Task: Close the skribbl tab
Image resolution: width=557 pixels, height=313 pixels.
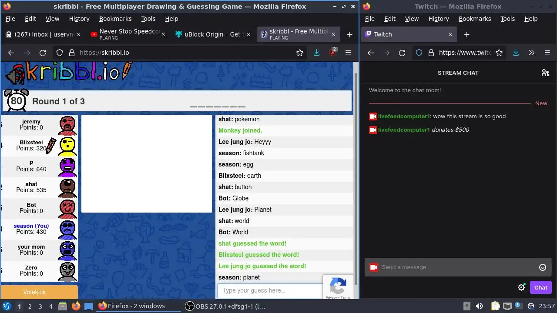Action: (333, 34)
